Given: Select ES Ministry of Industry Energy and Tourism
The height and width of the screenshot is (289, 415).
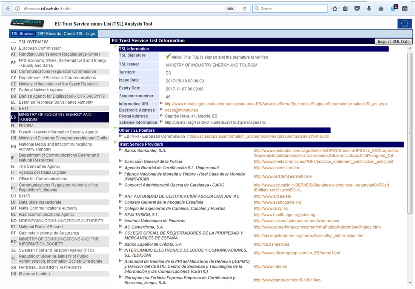Looking at the screenshot, I should (60, 117).
